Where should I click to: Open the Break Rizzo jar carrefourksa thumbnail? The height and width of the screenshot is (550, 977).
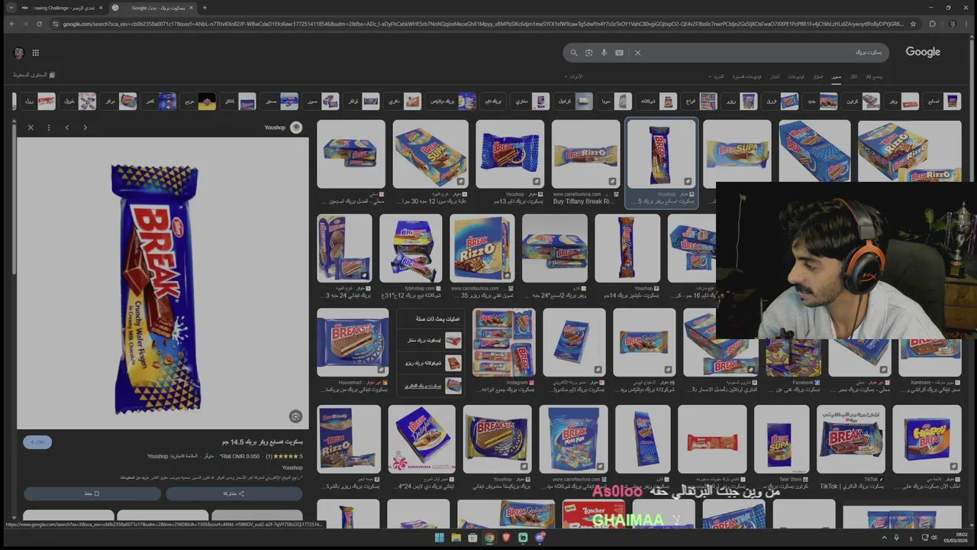[482, 248]
